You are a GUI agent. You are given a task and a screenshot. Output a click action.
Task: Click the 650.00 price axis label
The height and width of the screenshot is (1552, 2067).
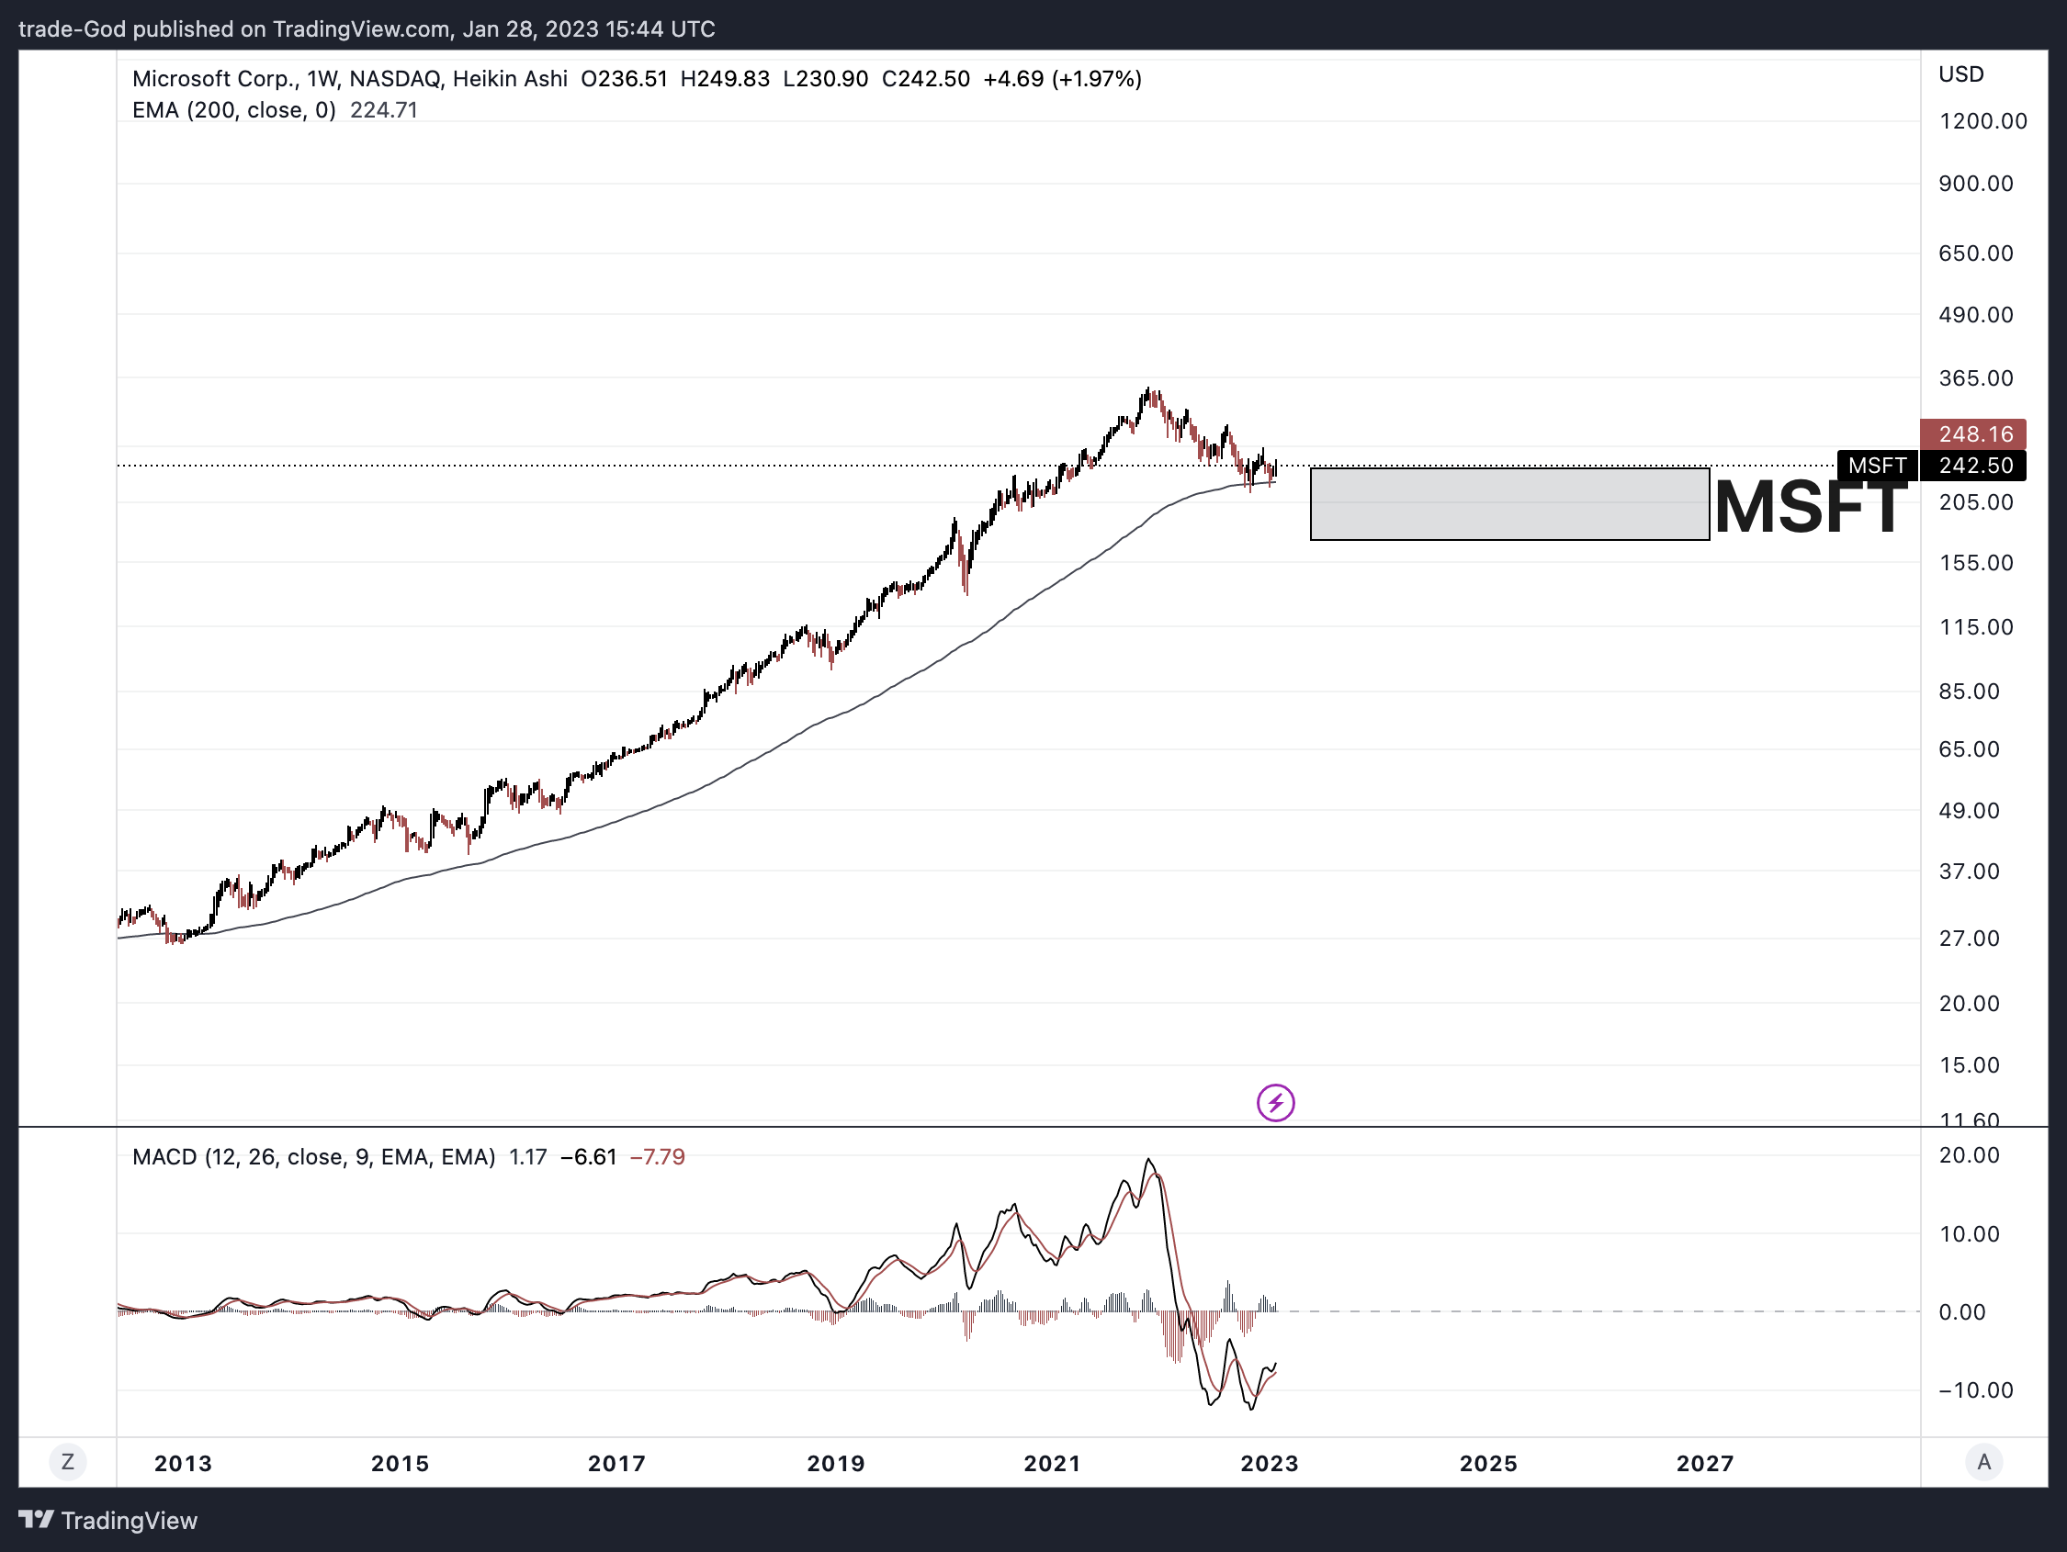point(1975,253)
